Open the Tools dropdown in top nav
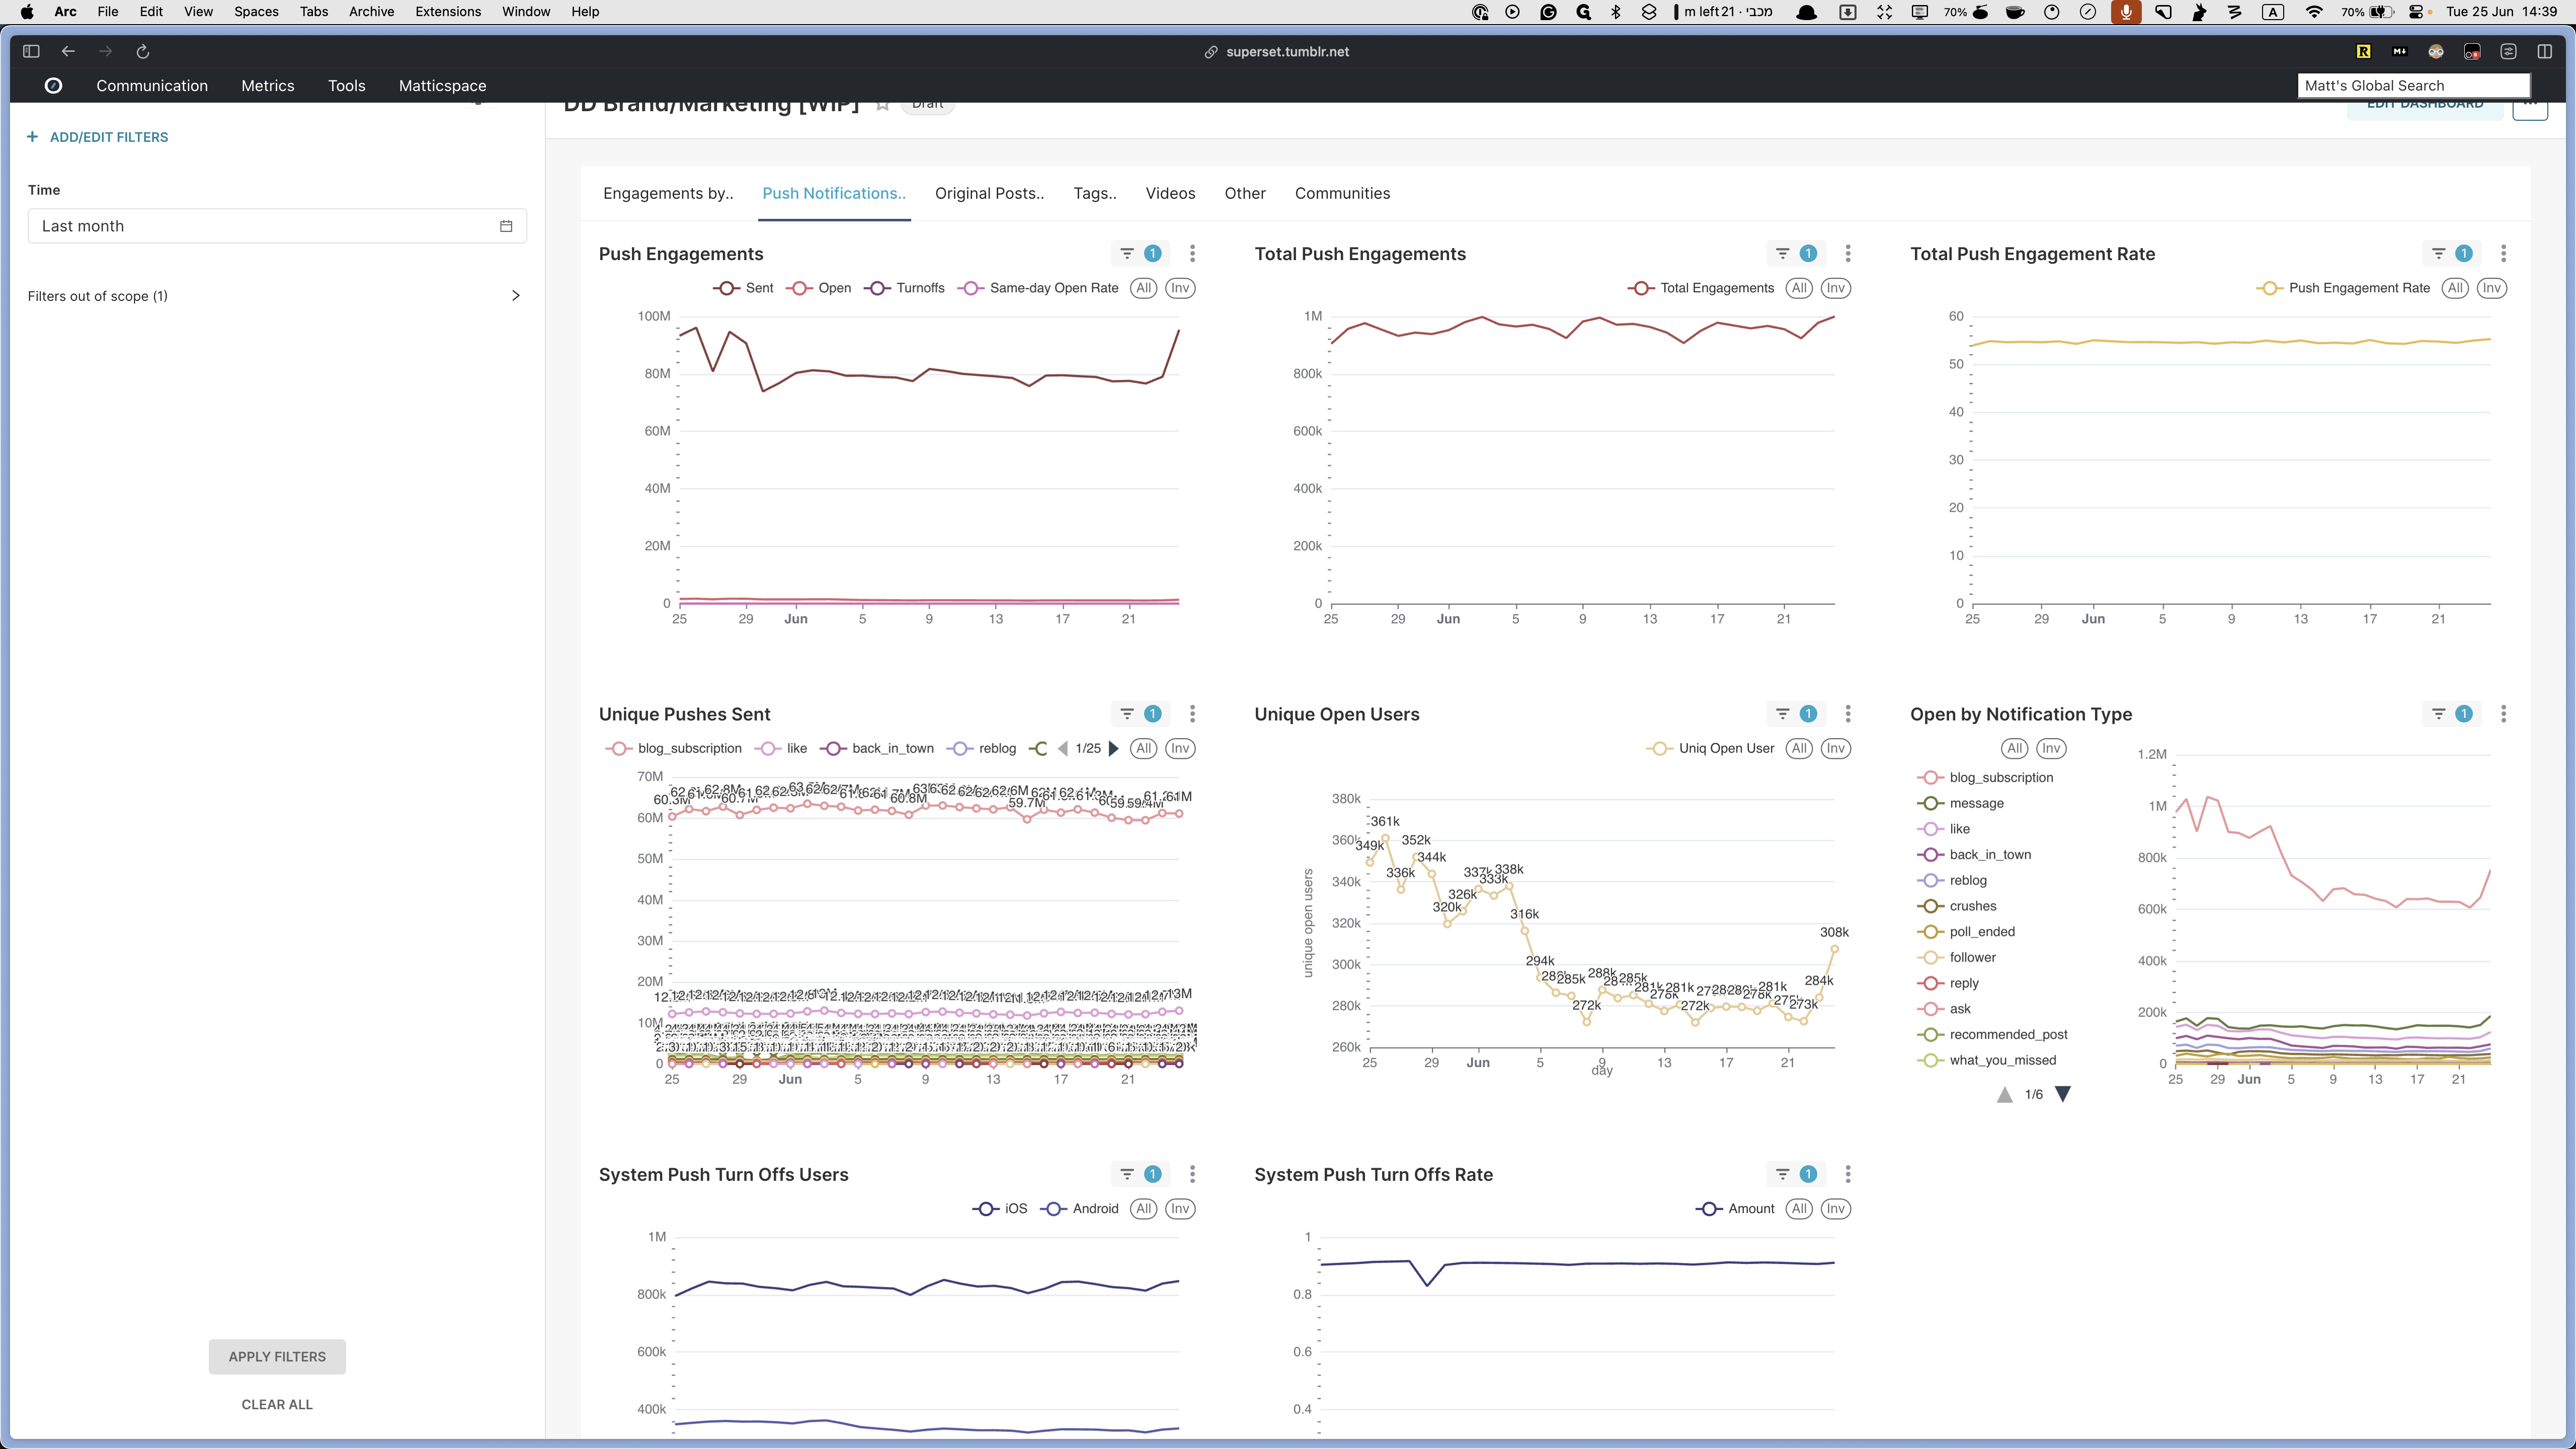Viewport: 2576px width, 1449px height. [347, 86]
